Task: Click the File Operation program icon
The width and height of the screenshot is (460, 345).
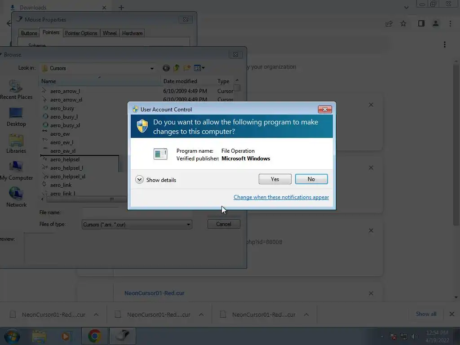Action: coord(160,154)
